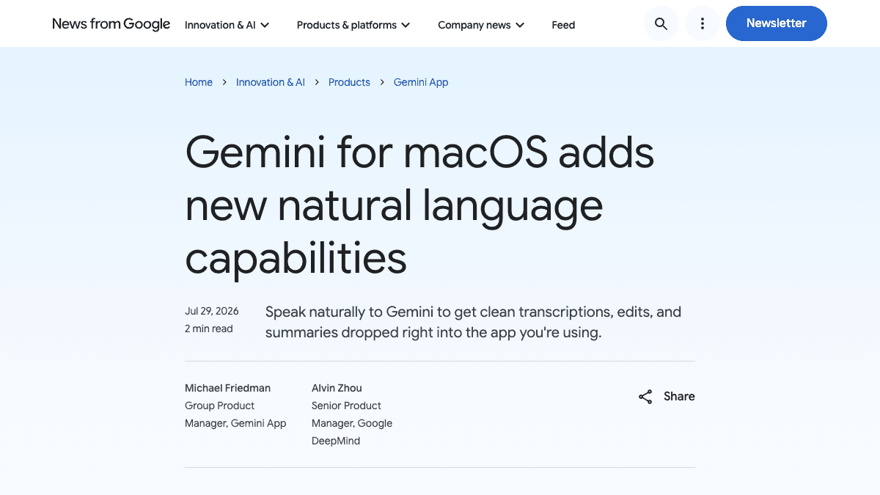Expand the Innovation & AI dropdown menu
Image resolution: width=880 pixels, height=495 pixels.
[x=227, y=25]
